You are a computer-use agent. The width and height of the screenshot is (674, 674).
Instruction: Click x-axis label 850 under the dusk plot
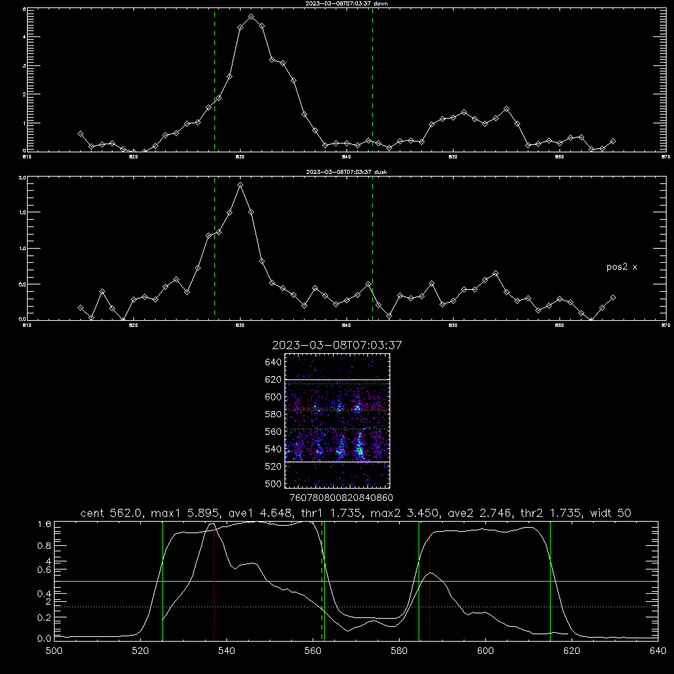pos(453,326)
